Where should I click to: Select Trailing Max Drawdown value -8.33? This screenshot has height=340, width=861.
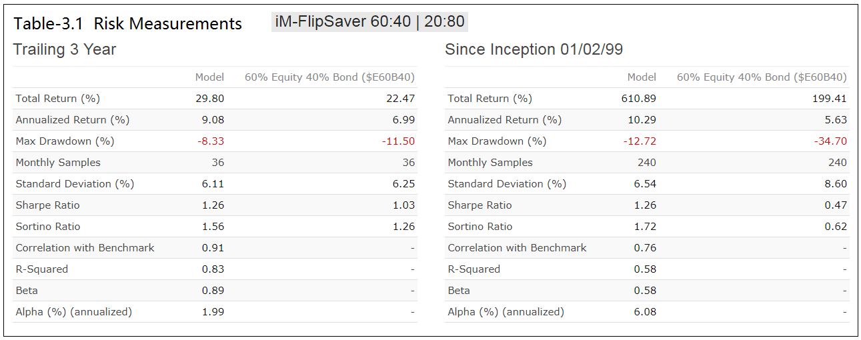211,141
